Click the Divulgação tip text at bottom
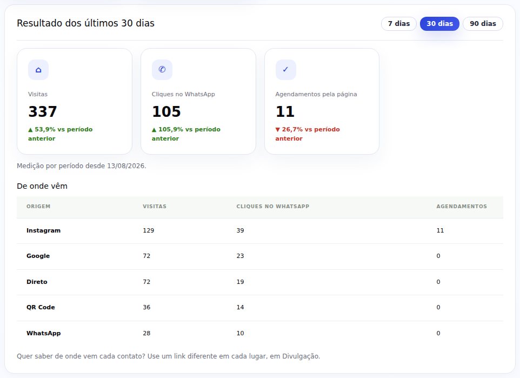The image size is (520, 378). [169, 356]
